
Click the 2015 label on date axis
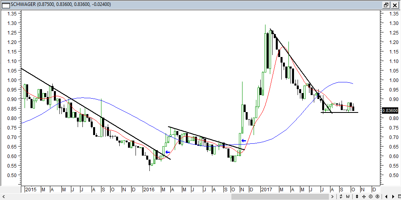click(31, 190)
